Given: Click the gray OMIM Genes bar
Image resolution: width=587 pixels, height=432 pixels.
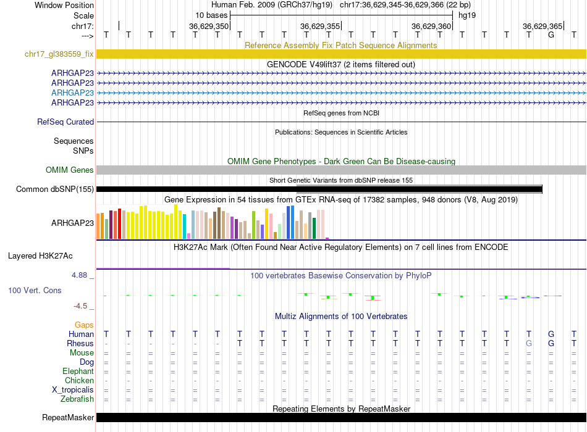Looking at the screenshot, I should [340, 170].
